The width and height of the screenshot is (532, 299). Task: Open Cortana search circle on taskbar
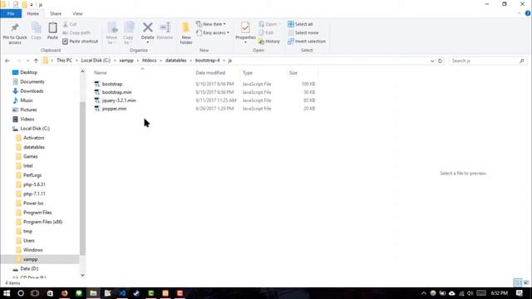pos(21,293)
